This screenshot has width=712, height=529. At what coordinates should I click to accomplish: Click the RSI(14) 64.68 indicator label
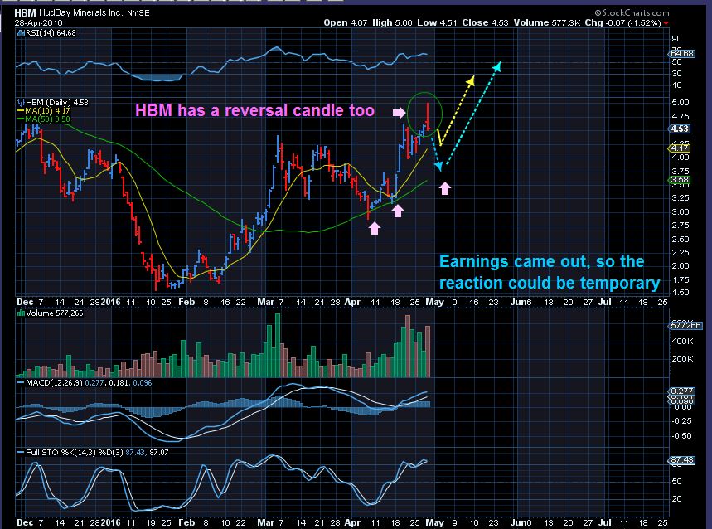point(51,33)
